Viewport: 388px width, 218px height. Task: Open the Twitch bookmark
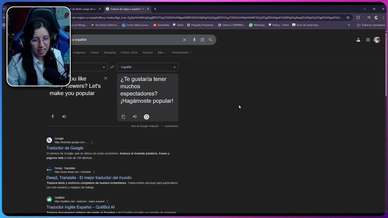[x=178, y=25]
